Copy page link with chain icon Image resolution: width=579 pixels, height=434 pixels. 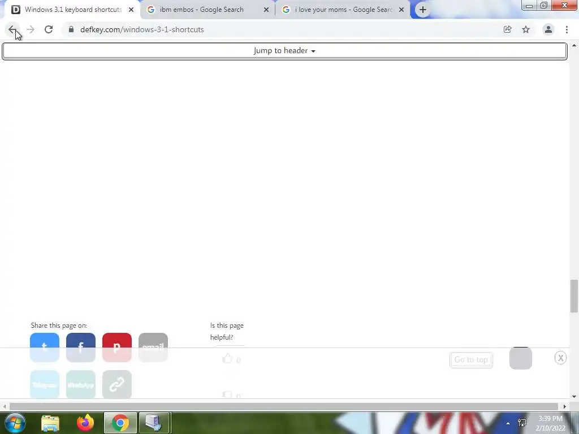tap(116, 384)
